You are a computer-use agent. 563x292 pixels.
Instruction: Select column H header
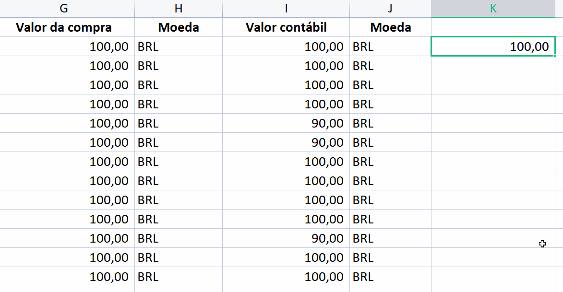(x=179, y=8)
